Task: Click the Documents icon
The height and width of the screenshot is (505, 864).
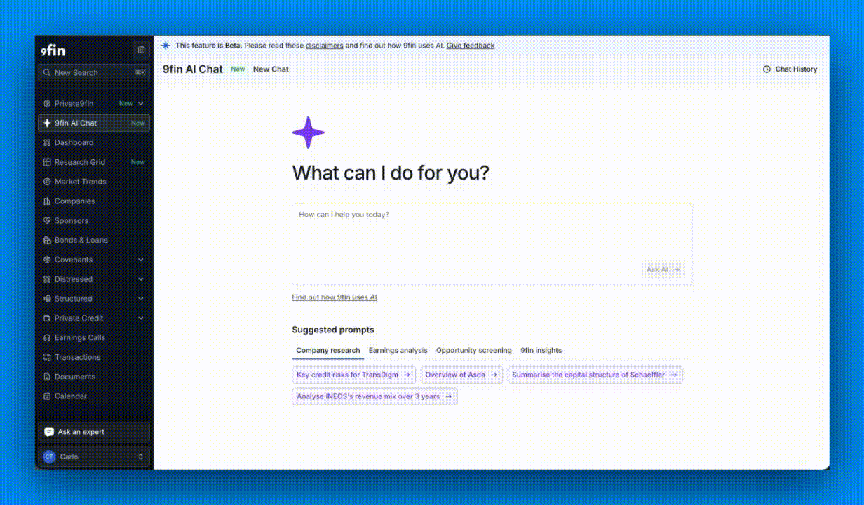Action: (47, 377)
